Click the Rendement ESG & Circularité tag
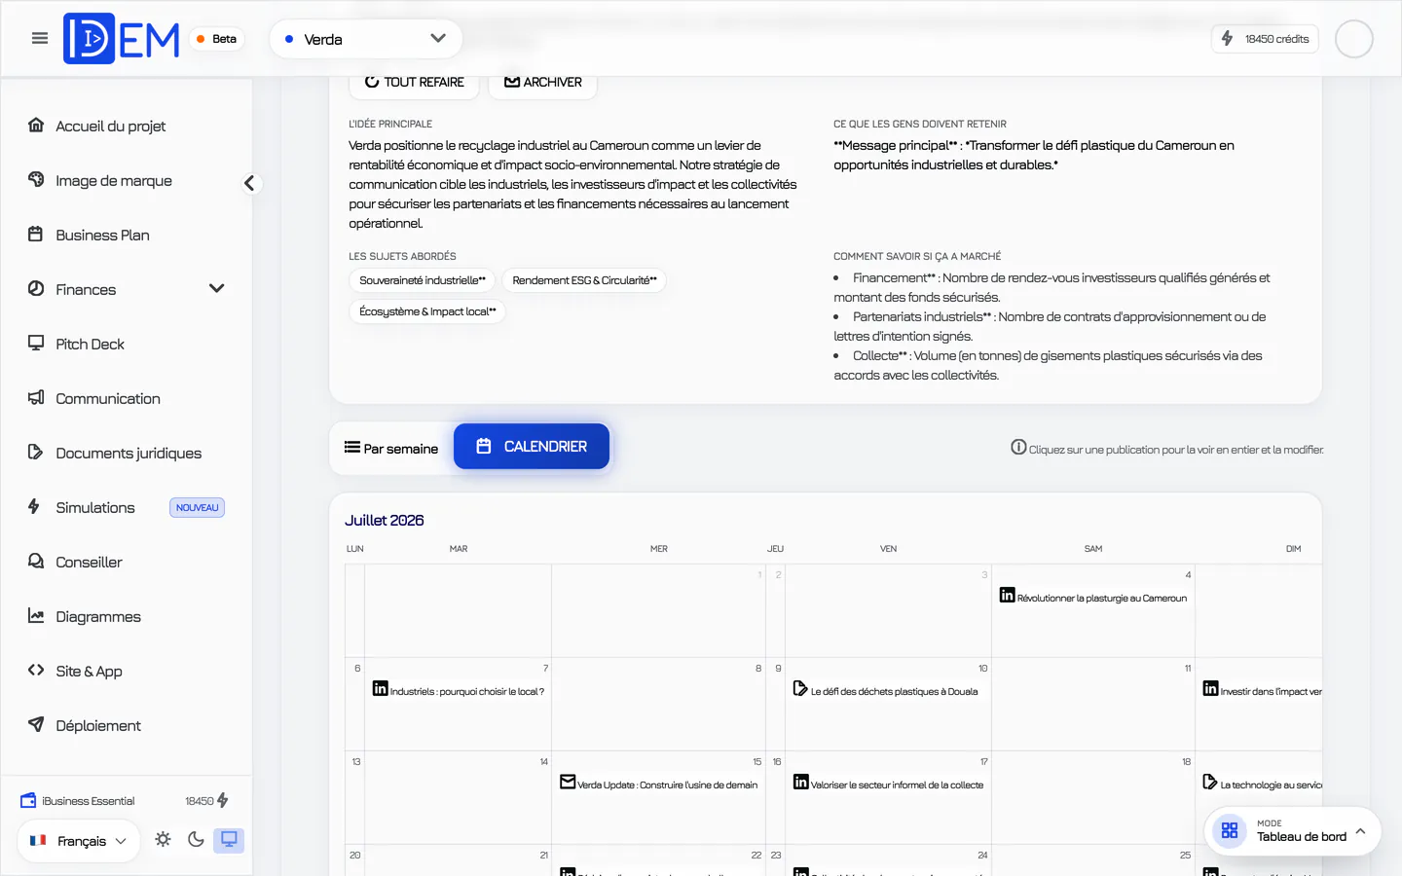1402x876 pixels. (585, 280)
